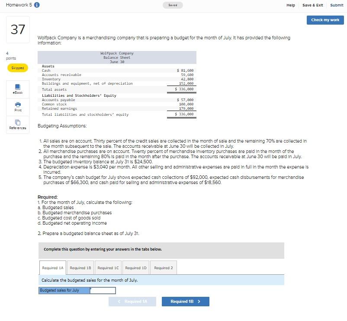Switch to the Required 2 tab
Image resolution: width=347 pixels, height=321 pixels.
click(x=163, y=268)
